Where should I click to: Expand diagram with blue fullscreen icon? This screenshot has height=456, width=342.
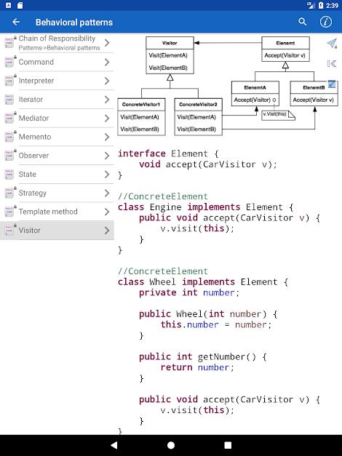pyautogui.click(x=332, y=84)
